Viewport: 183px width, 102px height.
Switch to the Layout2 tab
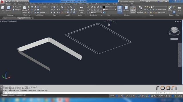click(x=19, y=95)
